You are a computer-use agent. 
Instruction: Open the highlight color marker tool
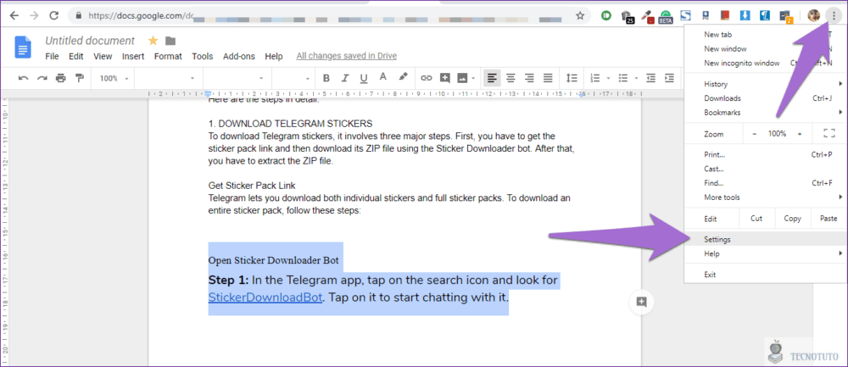(x=403, y=78)
